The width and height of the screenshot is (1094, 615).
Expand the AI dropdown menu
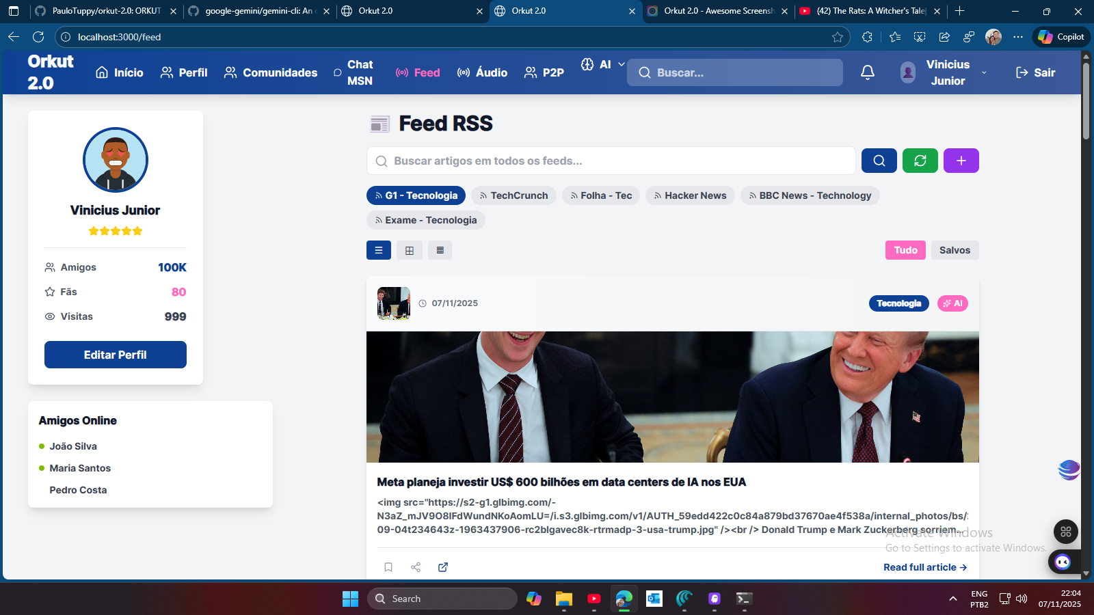tap(602, 64)
